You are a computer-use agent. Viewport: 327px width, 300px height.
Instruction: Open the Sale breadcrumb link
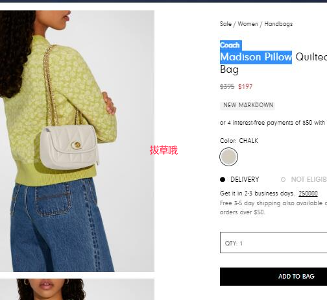pos(226,24)
